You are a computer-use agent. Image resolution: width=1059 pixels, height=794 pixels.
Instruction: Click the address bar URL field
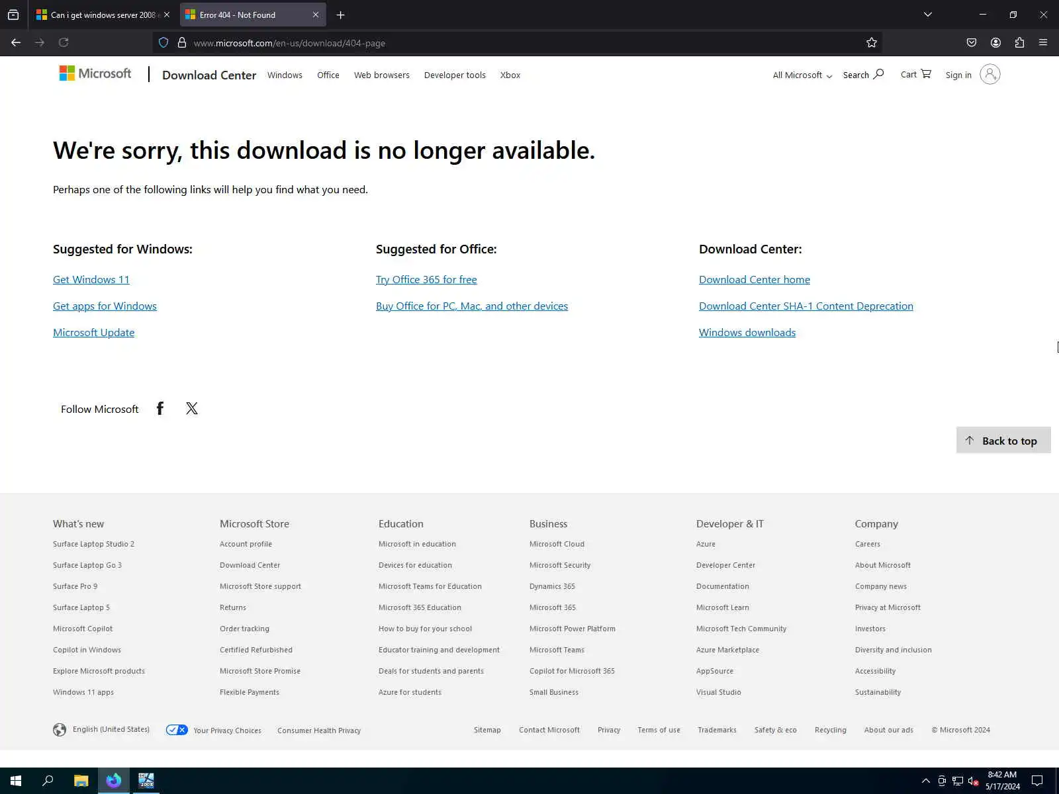click(x=516, y=43)
